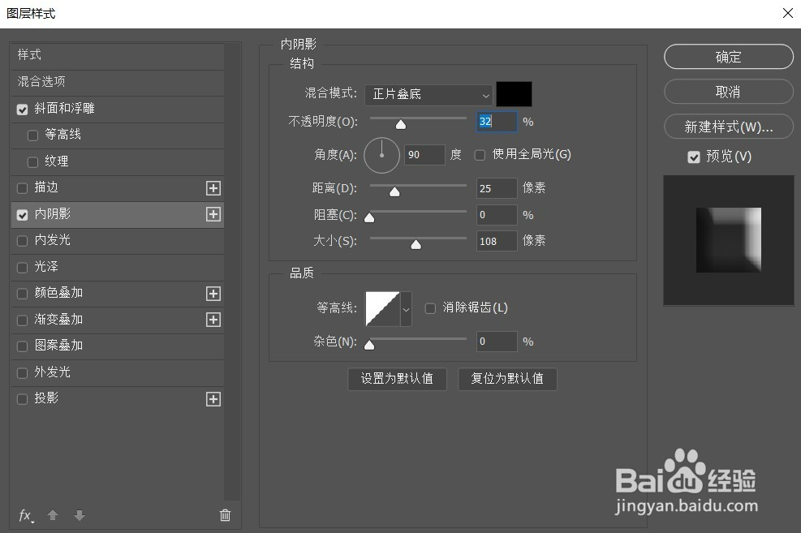Uncheck the 斜面和浮雕 checkbox

[22, 110]
